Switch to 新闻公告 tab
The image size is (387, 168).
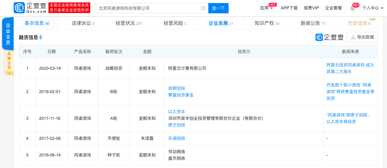point(313,23)
